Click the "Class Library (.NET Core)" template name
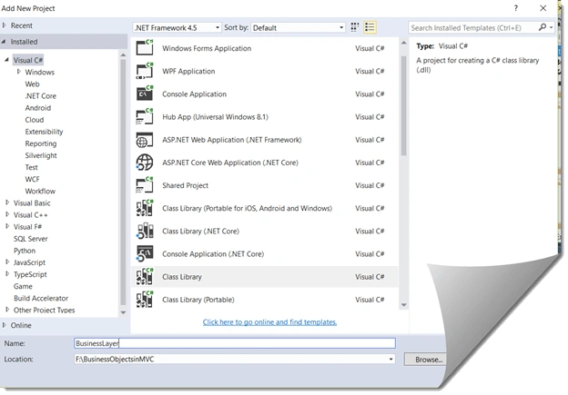 [x=200, y=231]
